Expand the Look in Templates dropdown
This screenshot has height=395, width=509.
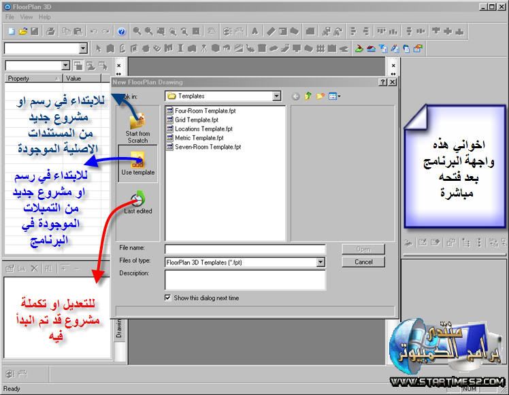(276, 96)
